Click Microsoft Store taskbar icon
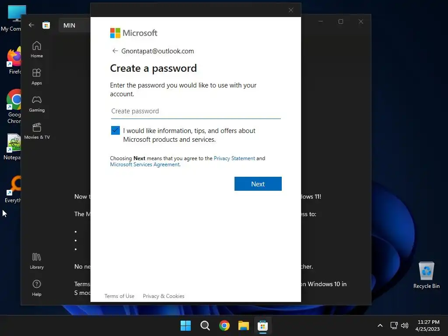 pos(262,325)
